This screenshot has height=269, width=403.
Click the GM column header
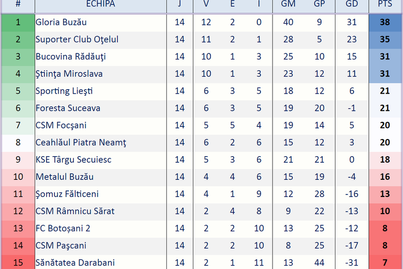point(288,5)
